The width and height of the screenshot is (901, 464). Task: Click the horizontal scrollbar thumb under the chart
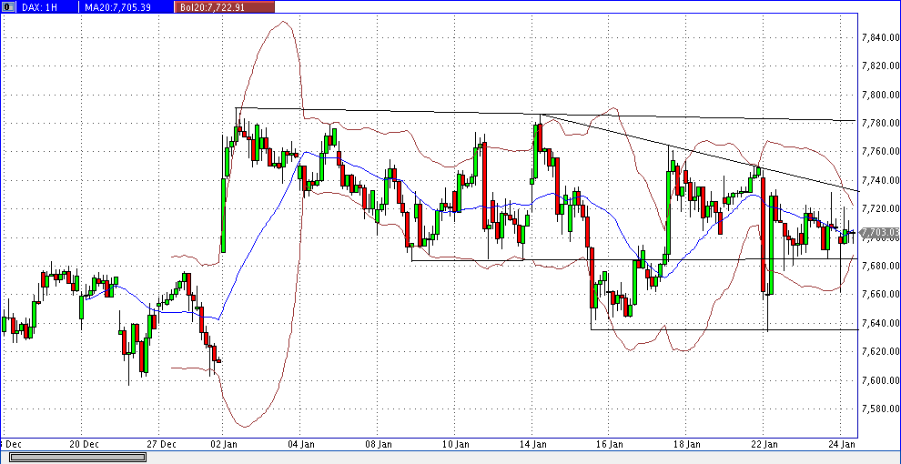click(x=77, y=457)
